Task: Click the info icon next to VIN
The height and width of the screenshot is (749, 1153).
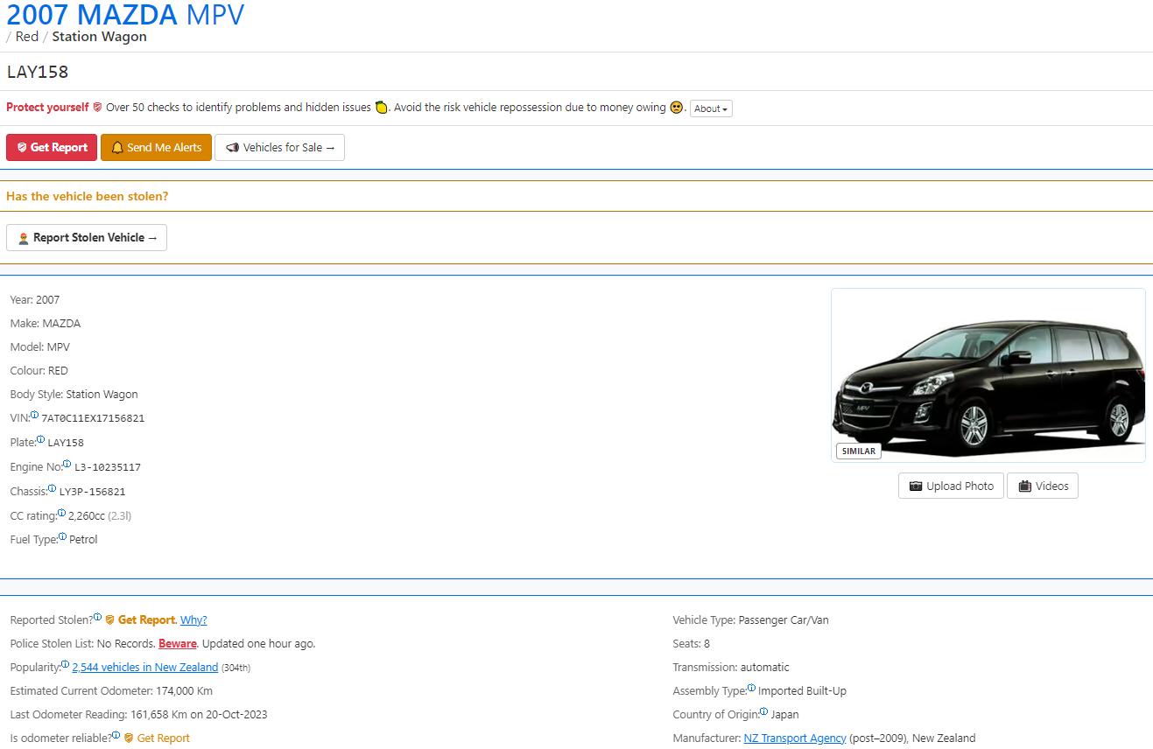Action: [35, 416]
